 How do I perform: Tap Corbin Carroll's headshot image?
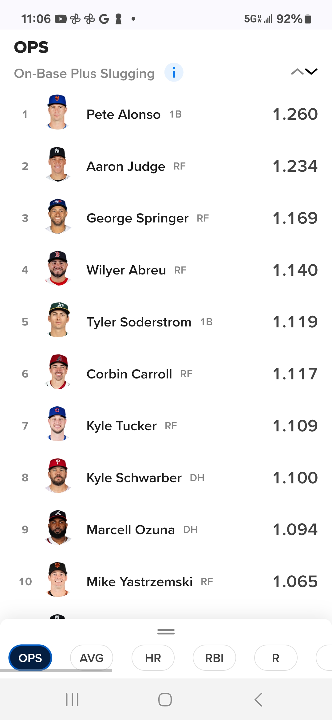point(58,372)
